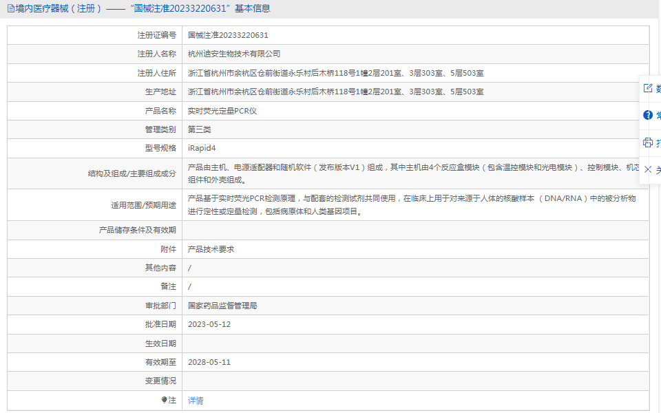Select registration number value 国械注准20233220631 in table
Viewport: 661px width, 413px height.
coord(228,35)
